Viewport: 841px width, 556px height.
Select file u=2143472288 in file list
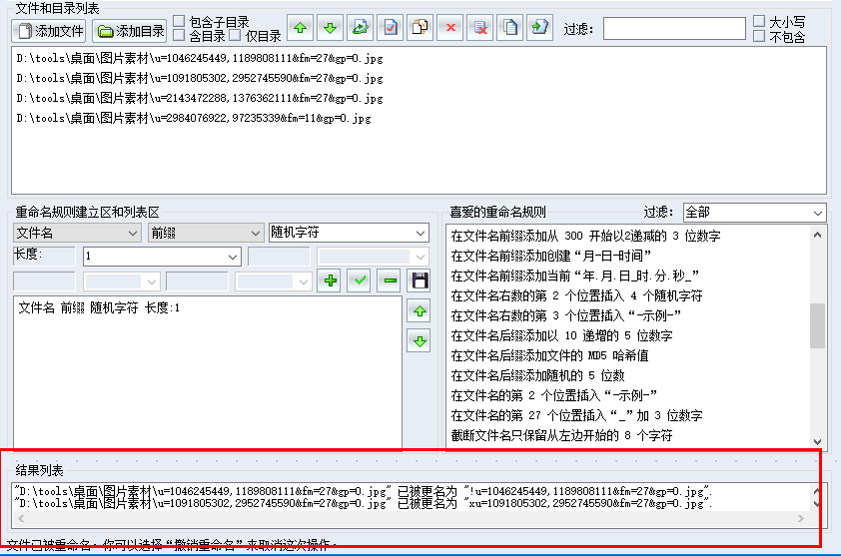(200, 98)
